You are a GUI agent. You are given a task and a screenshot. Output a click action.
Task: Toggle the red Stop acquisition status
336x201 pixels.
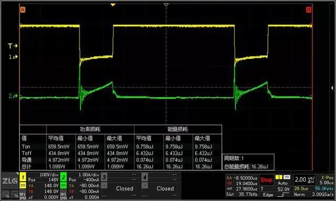click(x=266, y=180)
